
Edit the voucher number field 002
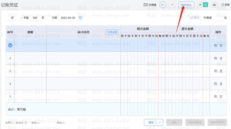tap(35, 18)
